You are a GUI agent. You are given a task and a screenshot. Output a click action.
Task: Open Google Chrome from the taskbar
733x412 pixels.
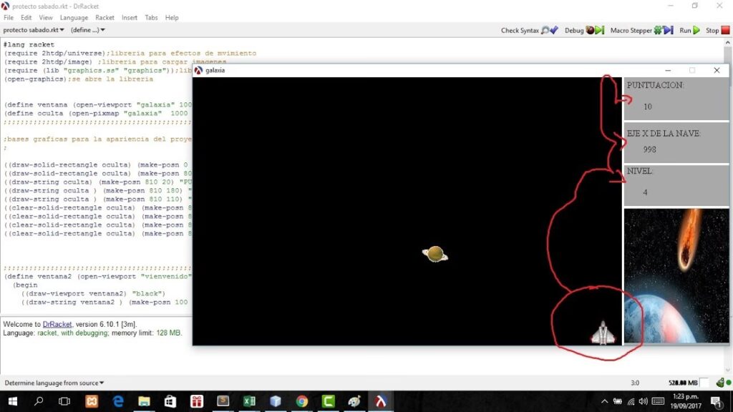[302, 401]
